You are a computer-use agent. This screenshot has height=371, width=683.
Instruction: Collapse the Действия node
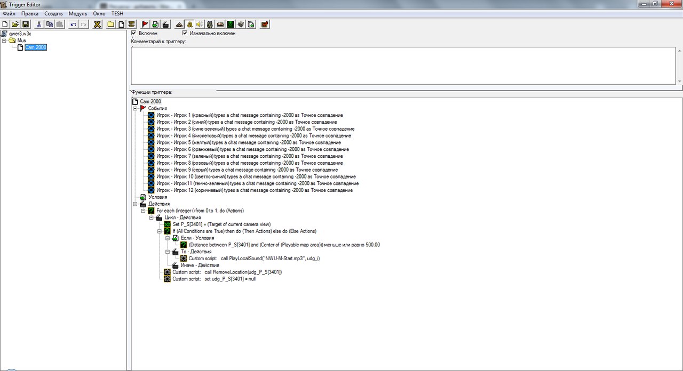(x=136, y=204)
